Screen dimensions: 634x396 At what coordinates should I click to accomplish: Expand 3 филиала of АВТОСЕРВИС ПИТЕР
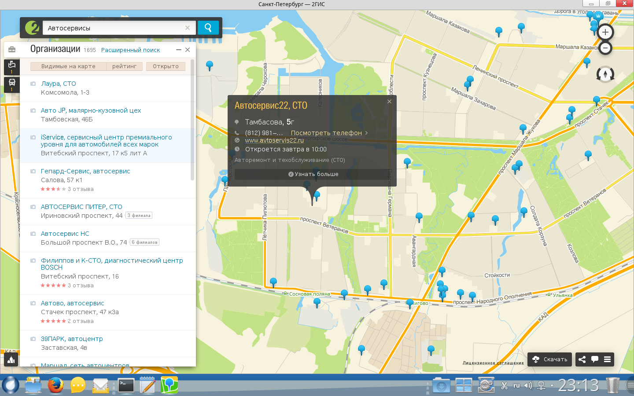click(x=139, y=216)
